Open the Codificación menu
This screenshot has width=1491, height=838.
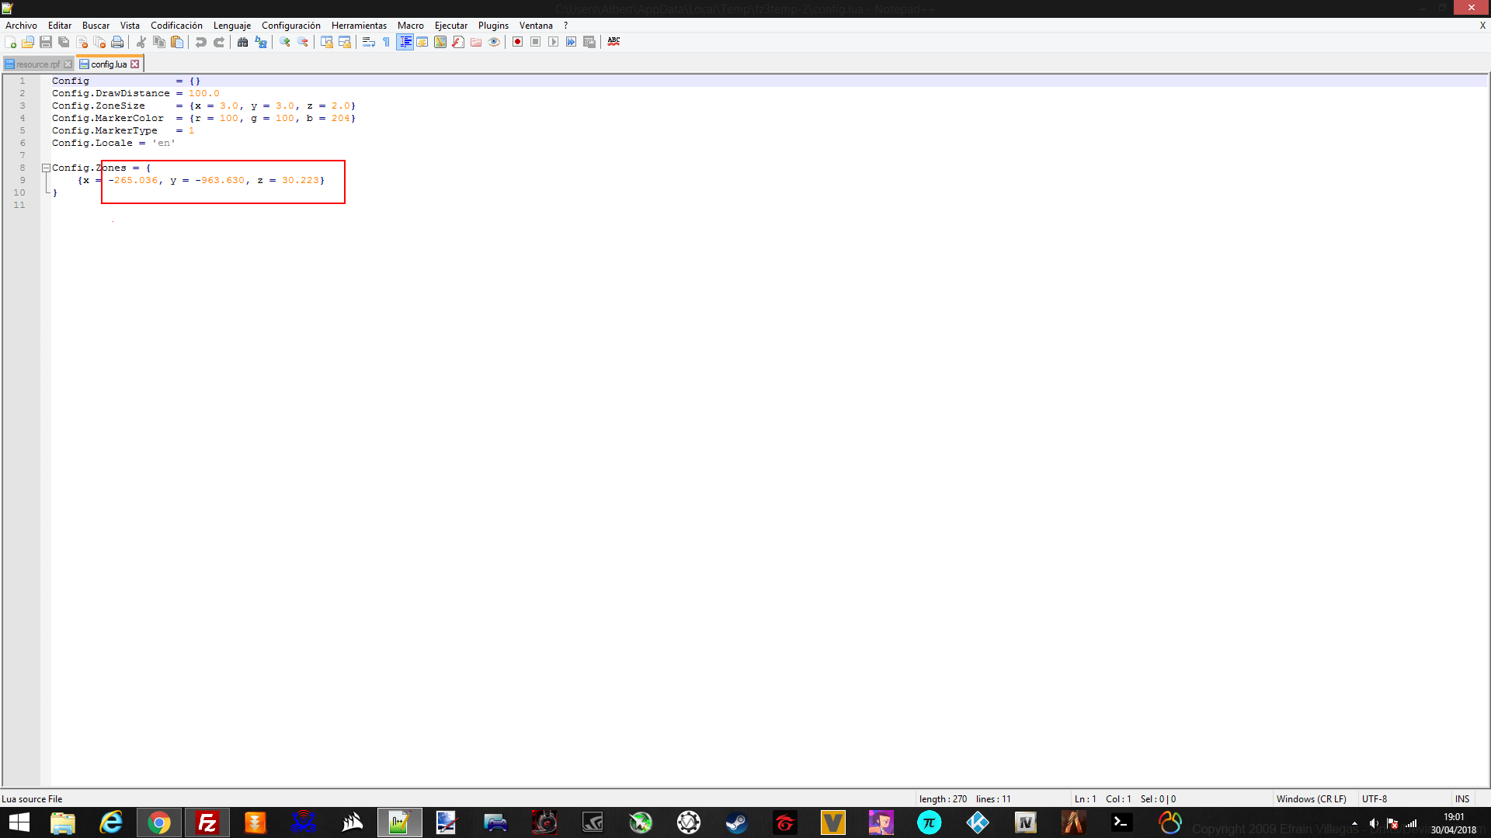tap(176, 26)
